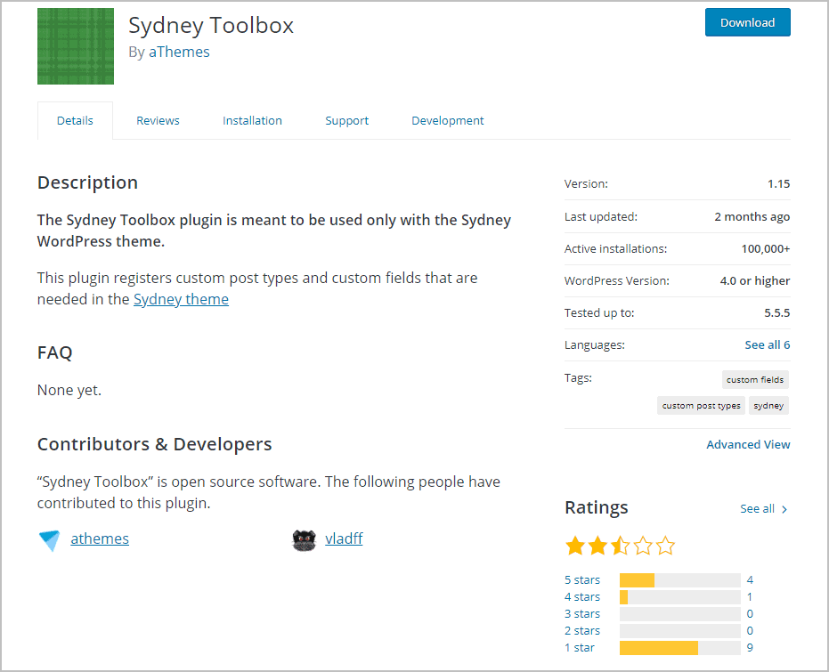Click the vladff contributor avatar icon

(304, 540)
